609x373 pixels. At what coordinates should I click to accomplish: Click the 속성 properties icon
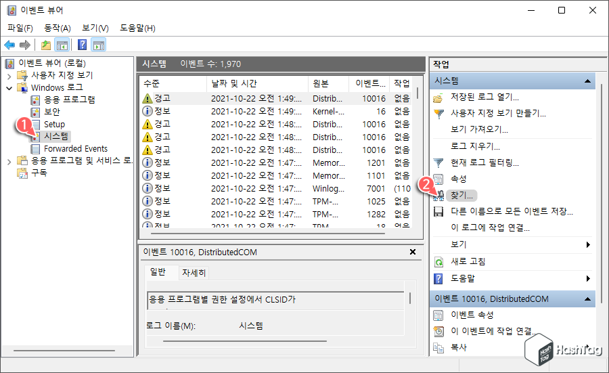pos(438,179)
